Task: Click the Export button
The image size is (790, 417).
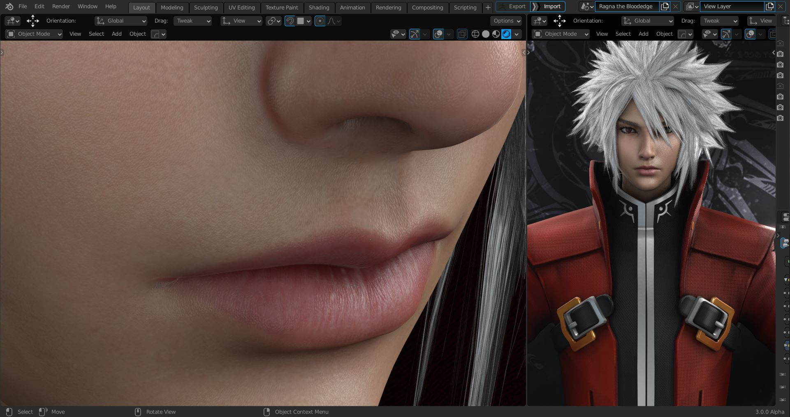Action: [512, 7]
